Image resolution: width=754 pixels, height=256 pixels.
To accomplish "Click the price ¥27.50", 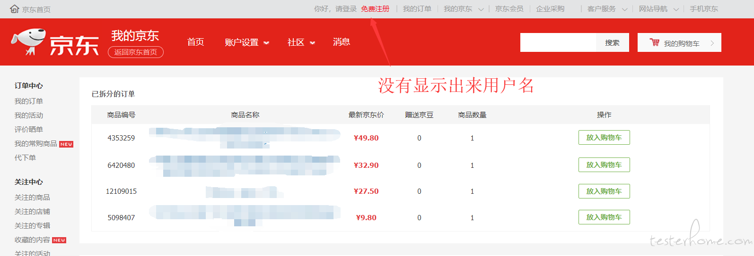I will point(366,191).
